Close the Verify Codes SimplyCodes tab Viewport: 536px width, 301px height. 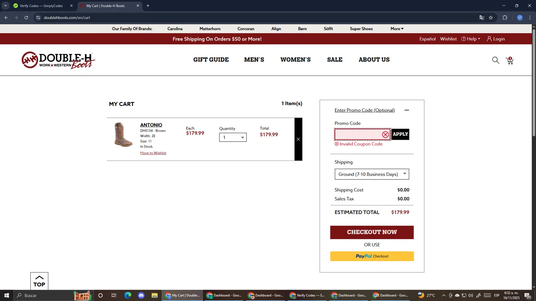point(71,6)
